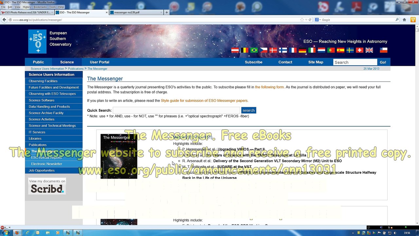Click the Subscribe link in nav bar
This screenshot has height=236, width=419.
(254, 62)
